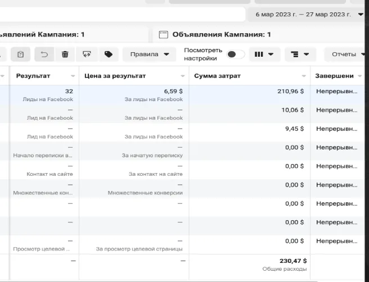Switch to the Объявления Кампания: 1 tab

click(x=258, y=34)
